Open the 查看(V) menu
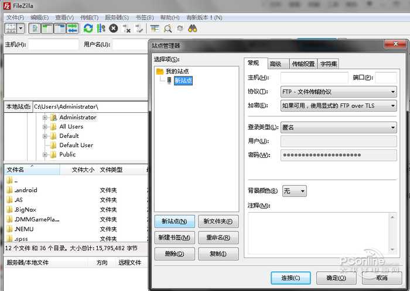This screenshot has width=410, height=291. (64, 18)
